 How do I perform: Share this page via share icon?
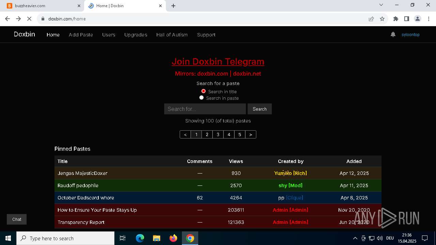[371, 19]
